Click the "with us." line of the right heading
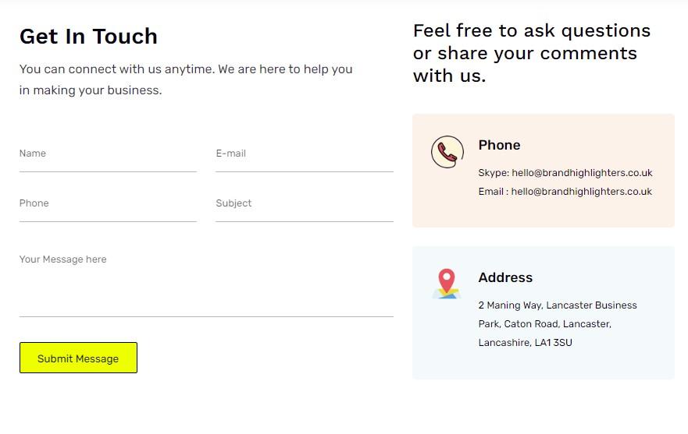 coord(449,76)
